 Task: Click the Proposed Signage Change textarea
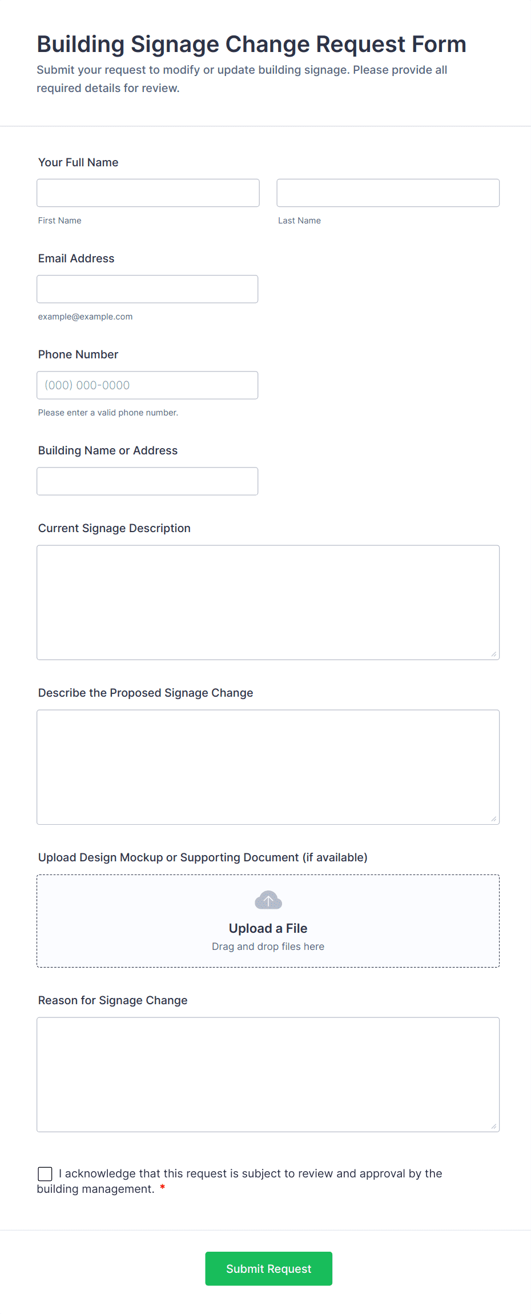(x=268, y=767)
